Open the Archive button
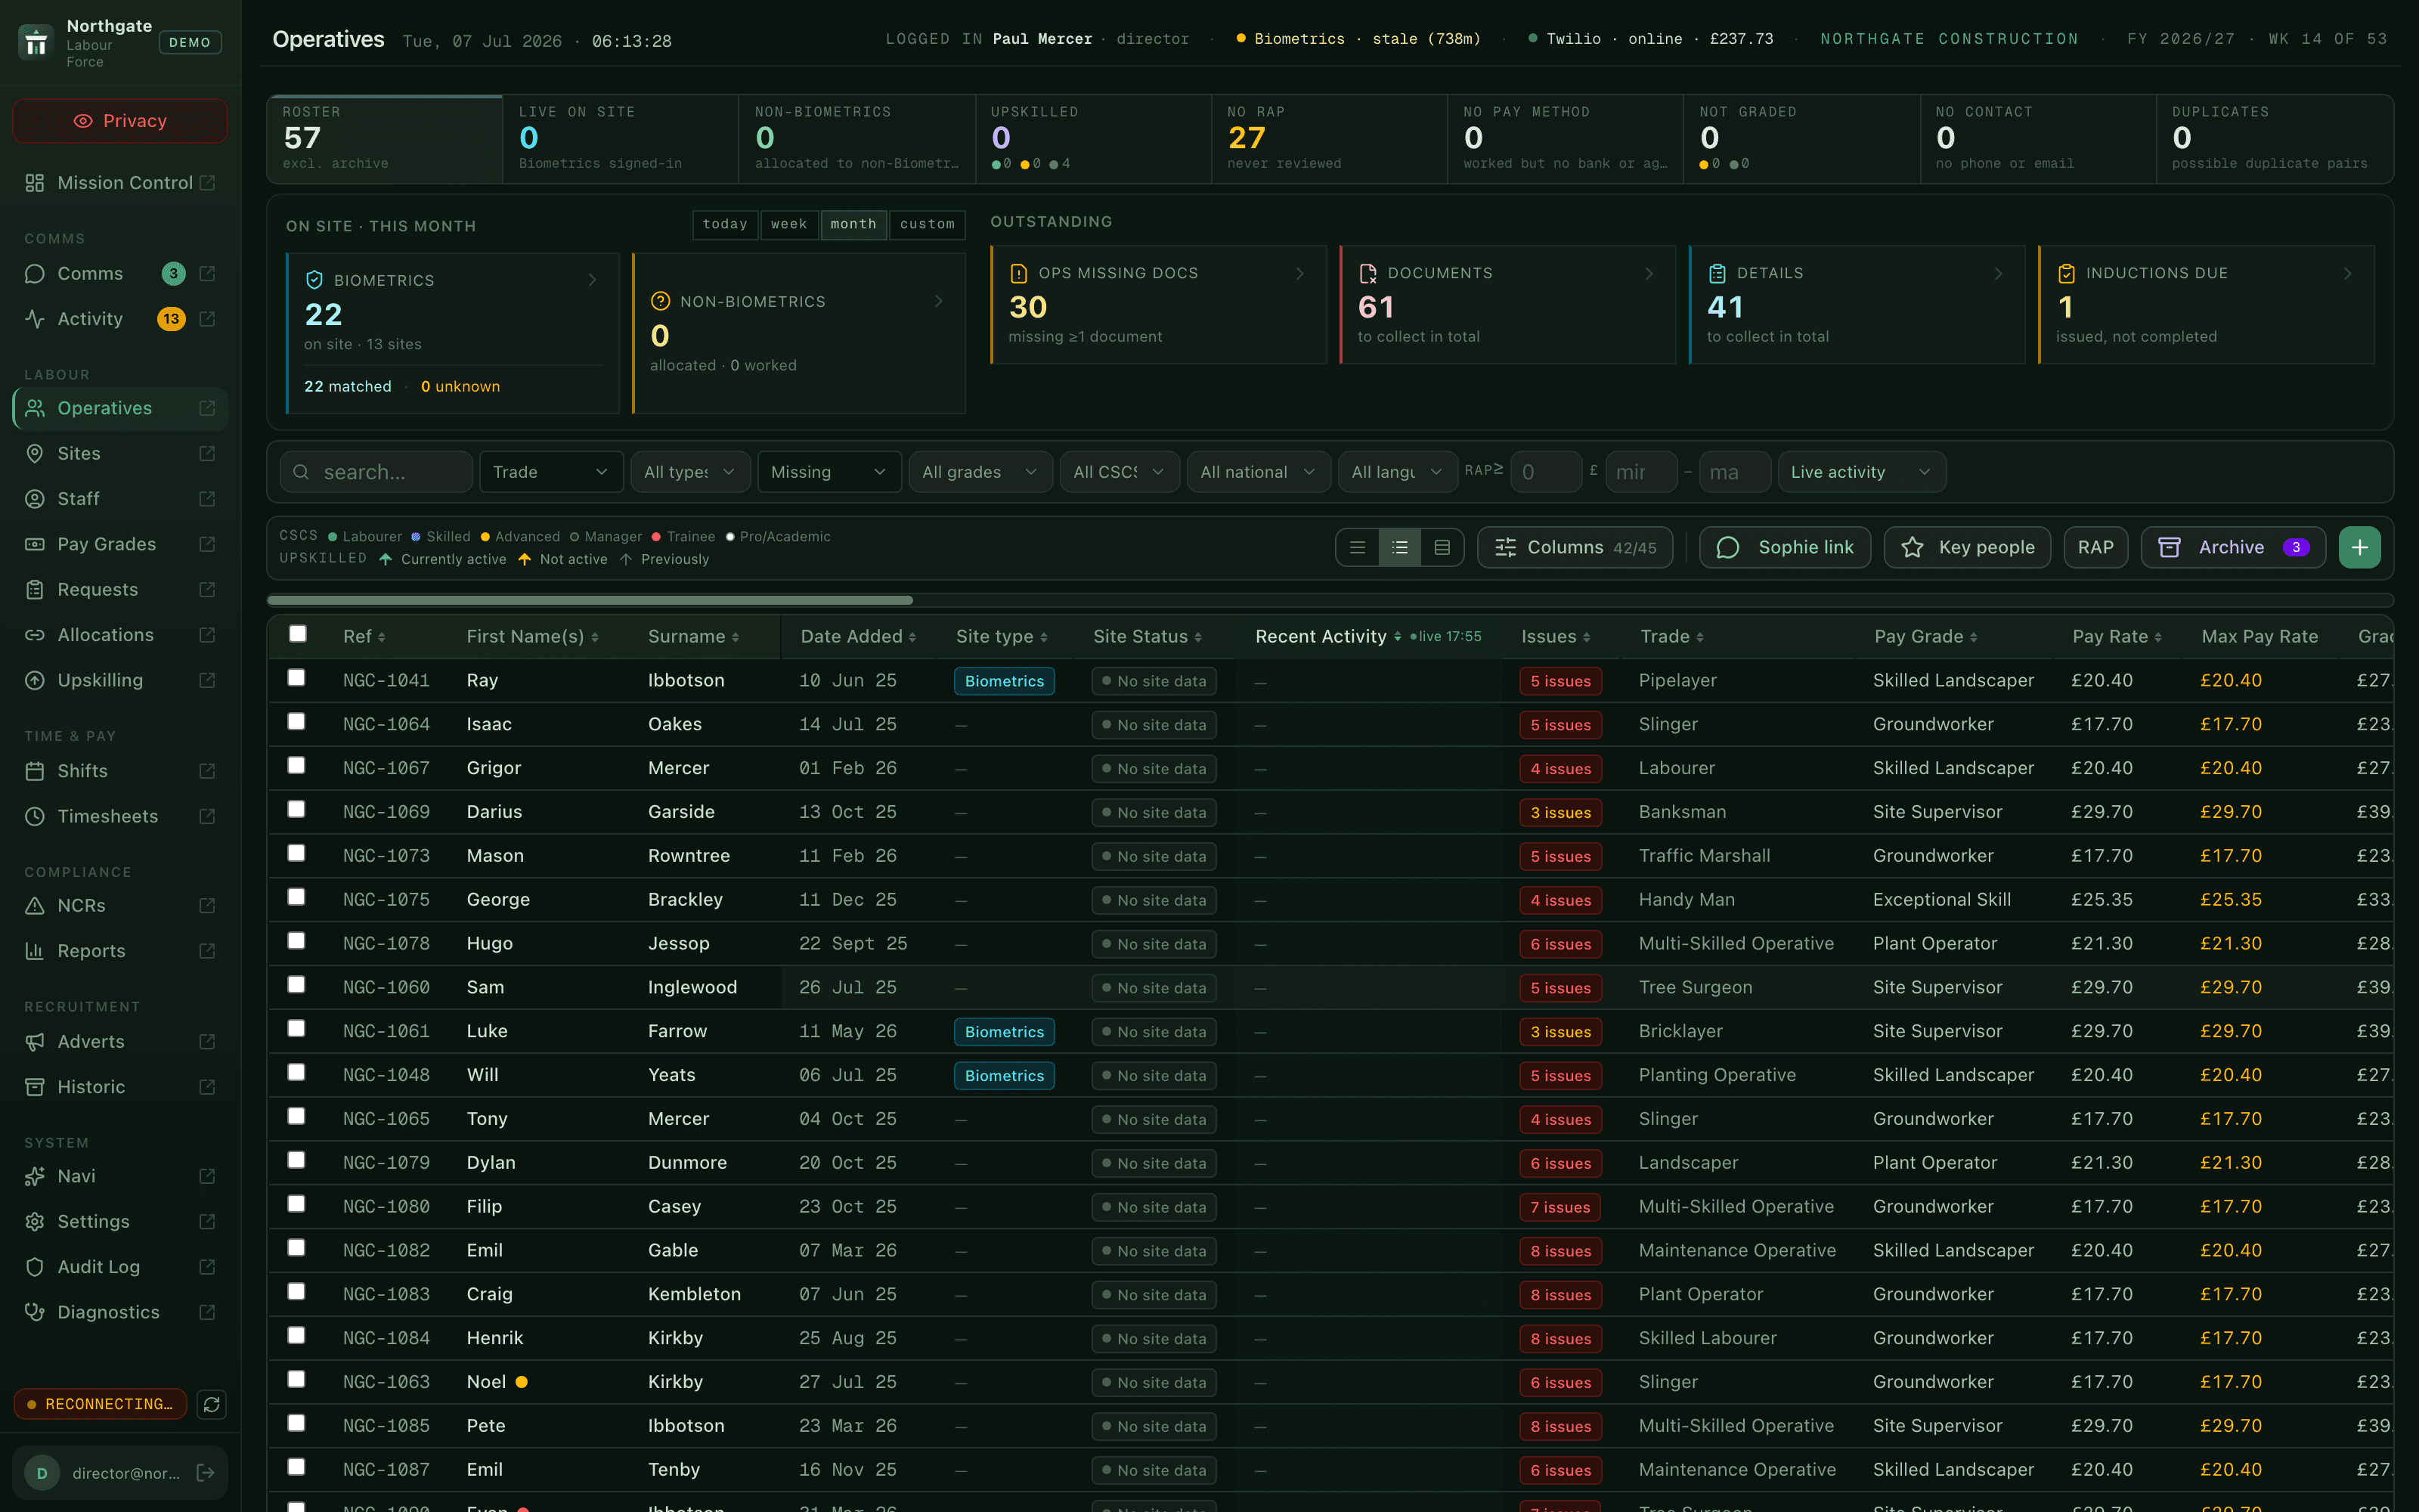Image resolution: width=2419 pixels, height=1512 pixels. pos(2233,548)
